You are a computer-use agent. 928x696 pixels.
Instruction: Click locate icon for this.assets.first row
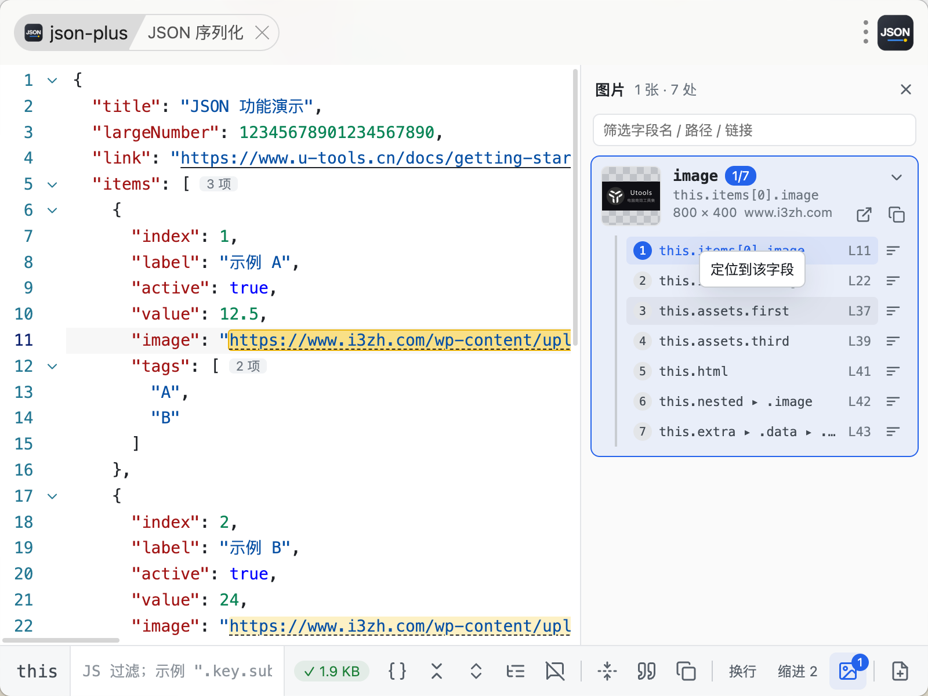coord(893,311)
